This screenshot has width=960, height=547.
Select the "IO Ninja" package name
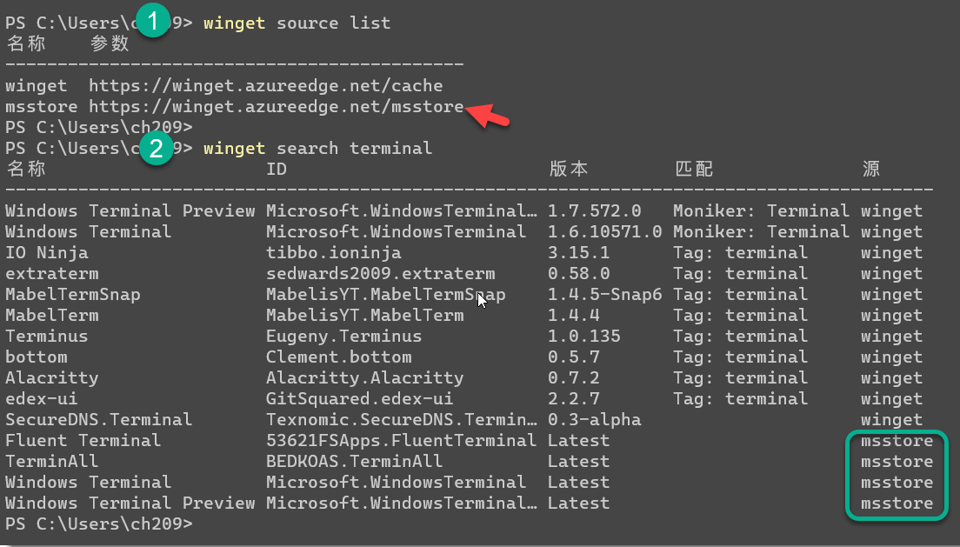[47, 252]
